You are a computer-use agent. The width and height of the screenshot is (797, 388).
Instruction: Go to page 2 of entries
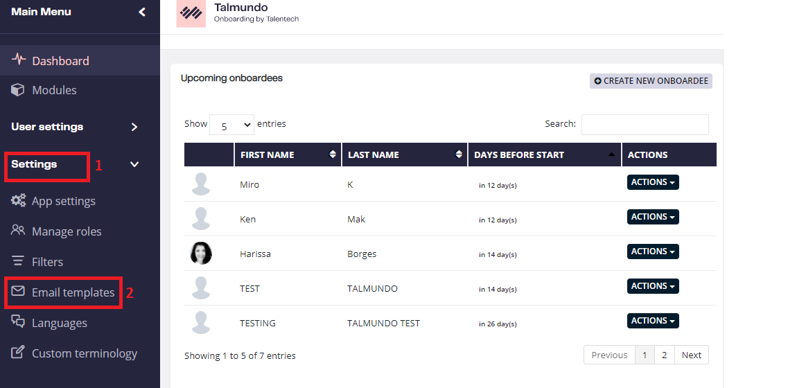tap(665, 355)
